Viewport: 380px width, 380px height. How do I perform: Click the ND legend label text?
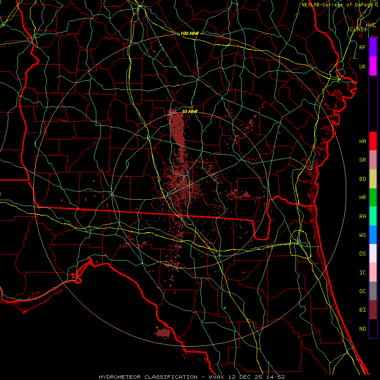coord(363,329)
